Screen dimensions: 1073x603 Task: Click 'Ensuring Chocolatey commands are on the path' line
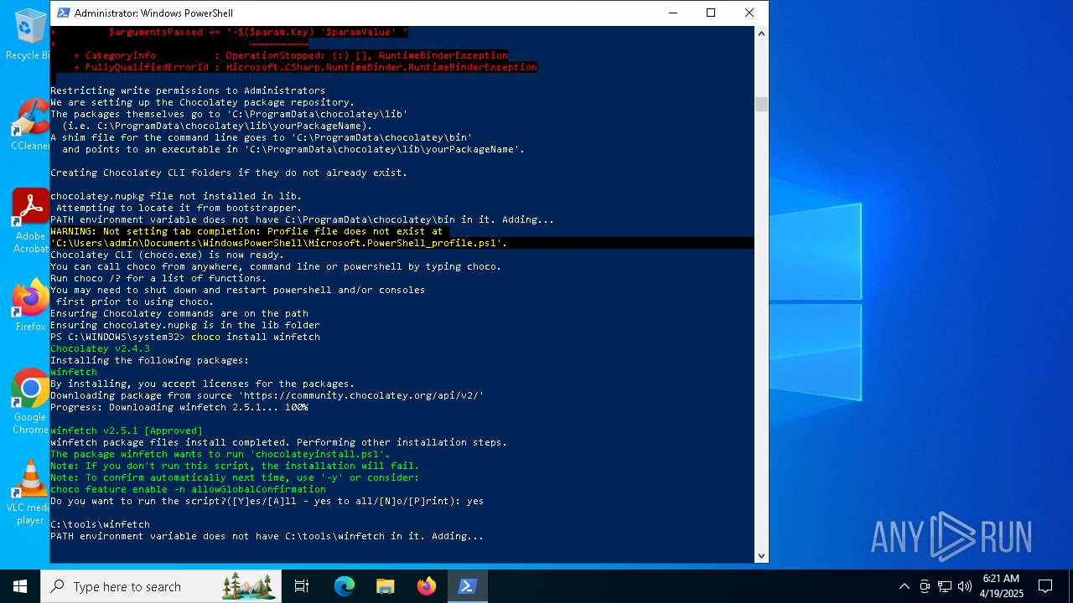(179, 313)
